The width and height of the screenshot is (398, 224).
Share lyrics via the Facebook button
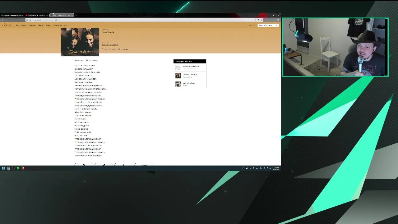[84, 165]
